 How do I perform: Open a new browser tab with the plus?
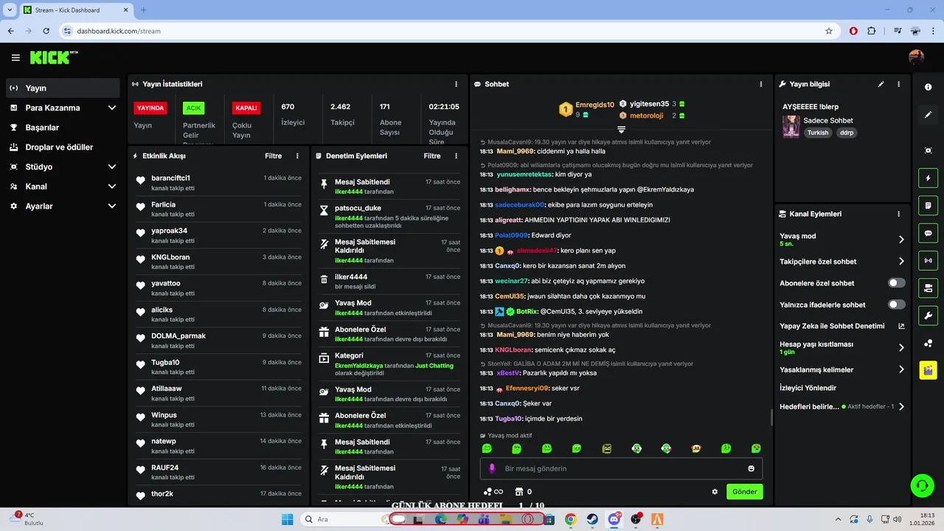[x=143, y=10]
